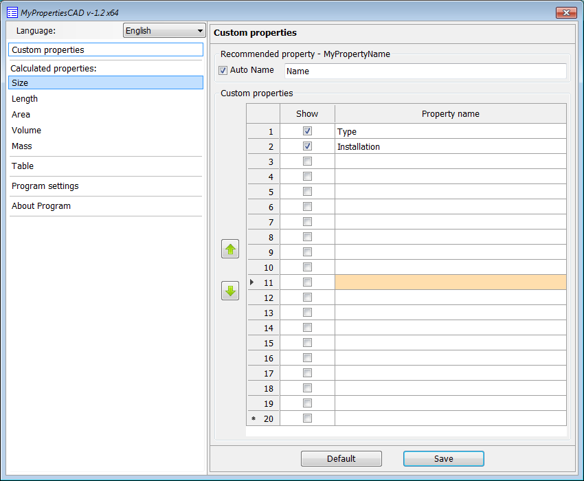This screenshot has height=481, width=584.
Task: Click the recommended property Name field
Action: click(425, 71)
